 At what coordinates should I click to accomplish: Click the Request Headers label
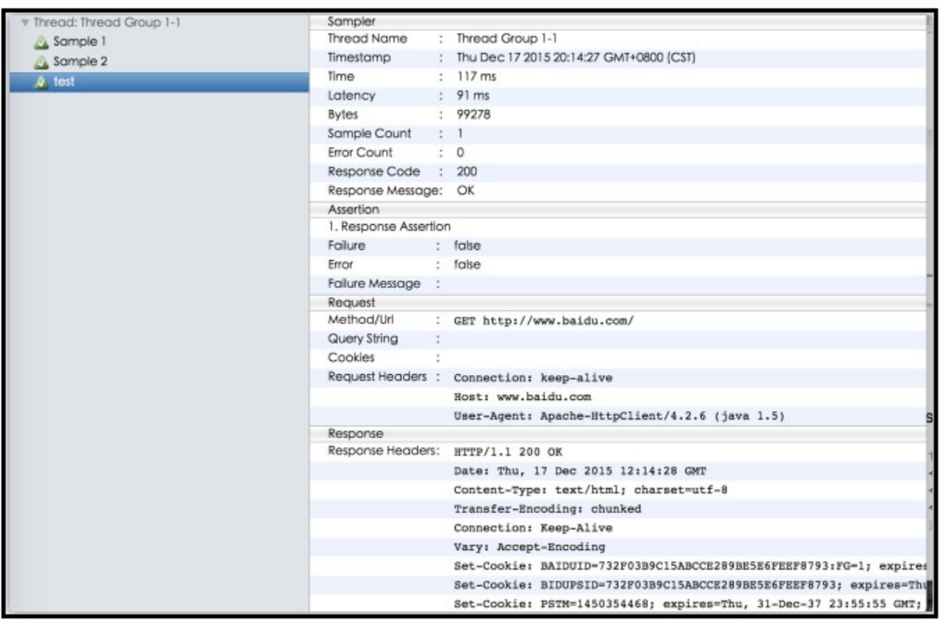(377, 377)
